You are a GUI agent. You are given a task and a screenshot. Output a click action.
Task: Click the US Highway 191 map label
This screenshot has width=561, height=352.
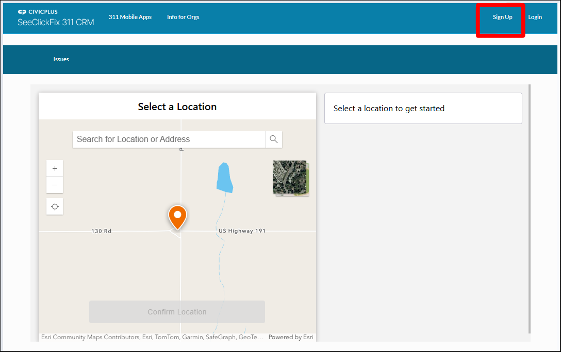(x=242, y=231)
